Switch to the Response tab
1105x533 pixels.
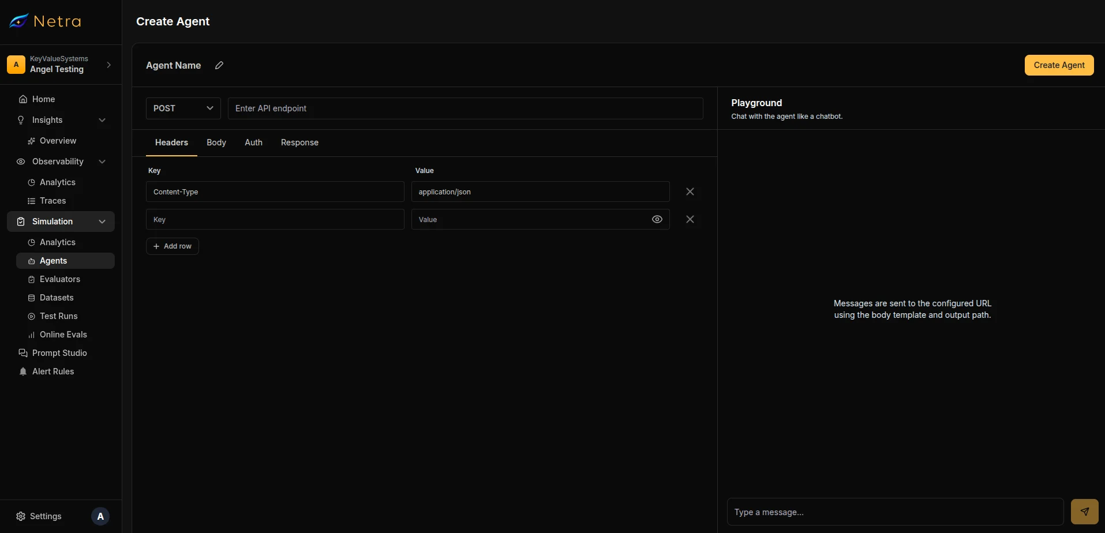[x=299, y=142]
